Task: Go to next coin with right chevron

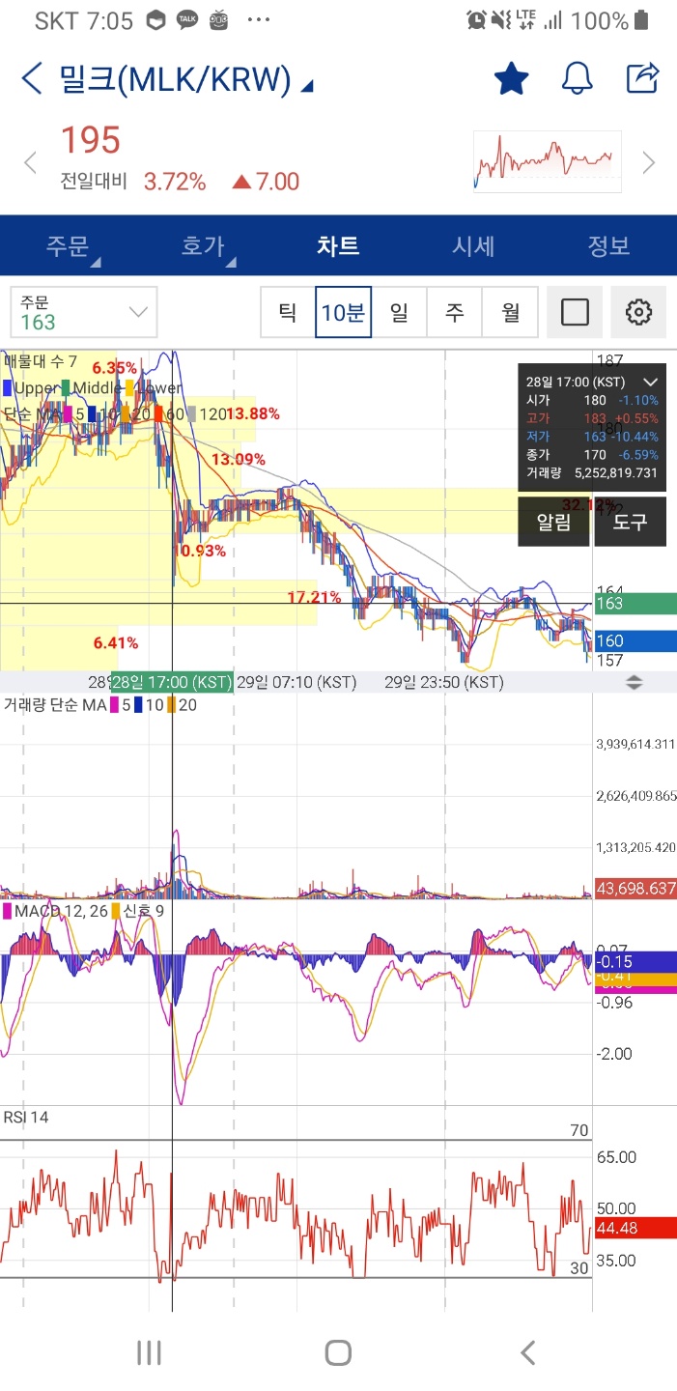Action: (x=648, y=162)
